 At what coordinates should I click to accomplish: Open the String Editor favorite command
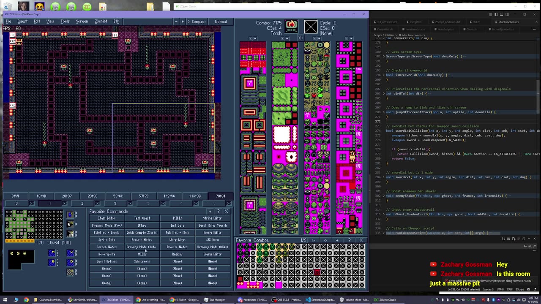tap(212, 218)
